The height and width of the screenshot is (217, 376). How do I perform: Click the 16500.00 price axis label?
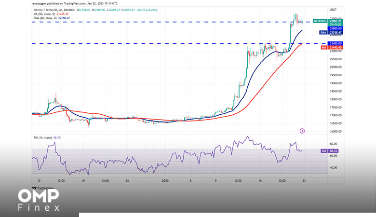click(336, 123)
